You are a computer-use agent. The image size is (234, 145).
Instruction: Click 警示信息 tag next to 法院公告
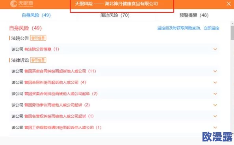(38, 38)
